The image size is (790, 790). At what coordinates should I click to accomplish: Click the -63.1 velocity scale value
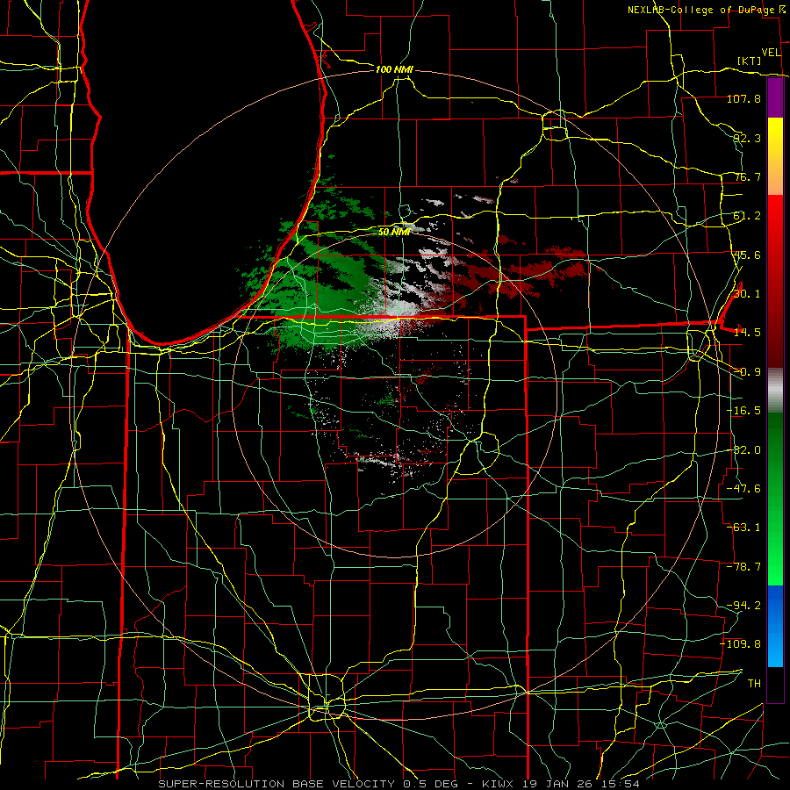[743, 528]
